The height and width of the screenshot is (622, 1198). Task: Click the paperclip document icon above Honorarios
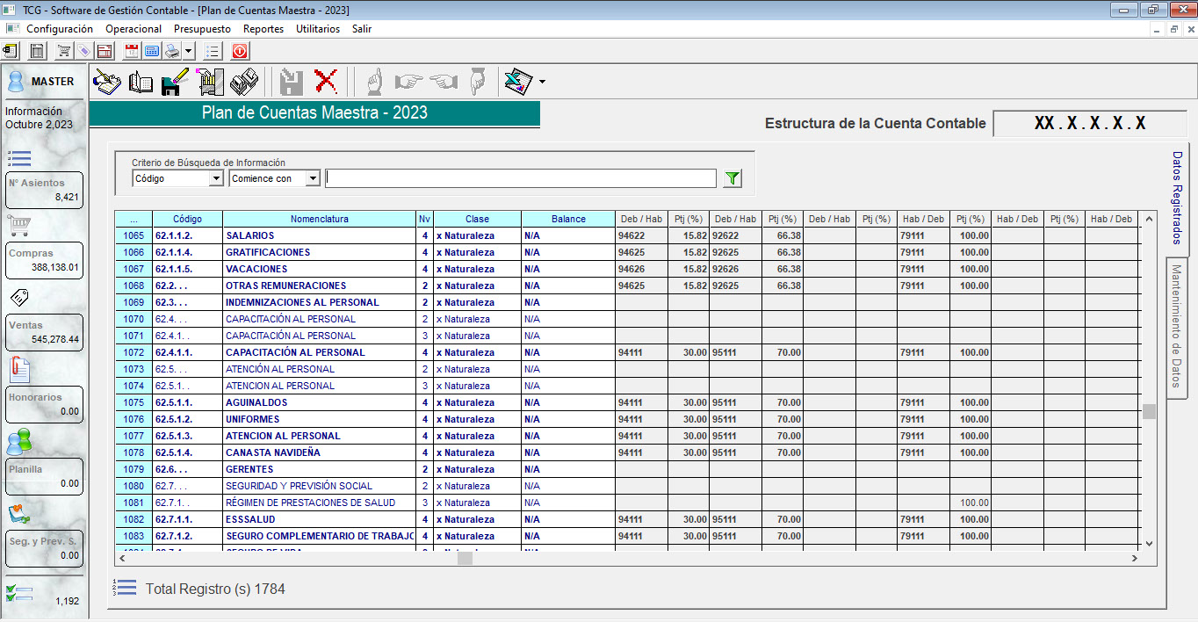tap(18, 369)
